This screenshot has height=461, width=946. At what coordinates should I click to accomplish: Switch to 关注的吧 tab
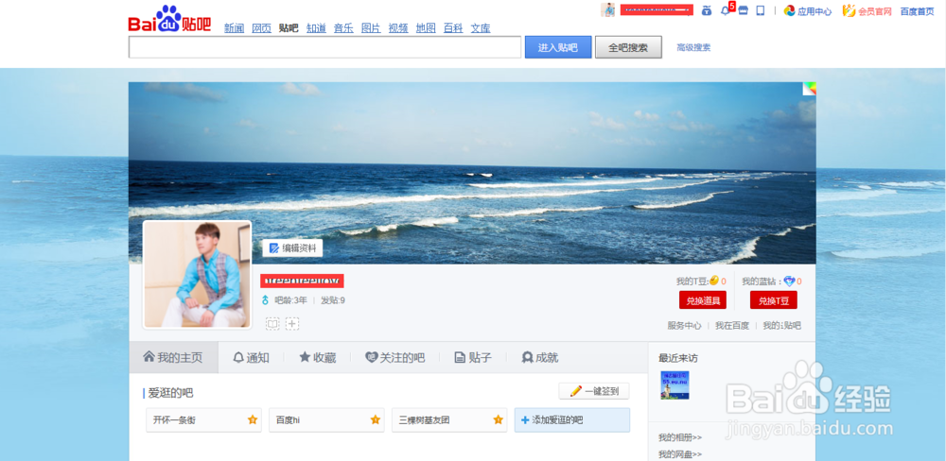[x=395, y=357]
